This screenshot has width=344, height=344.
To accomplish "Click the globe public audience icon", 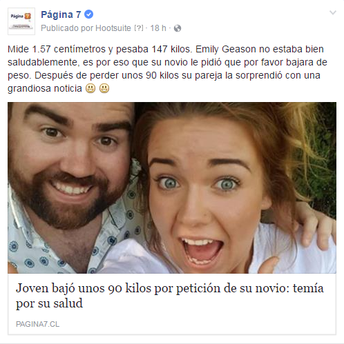I will click(178, 28).
